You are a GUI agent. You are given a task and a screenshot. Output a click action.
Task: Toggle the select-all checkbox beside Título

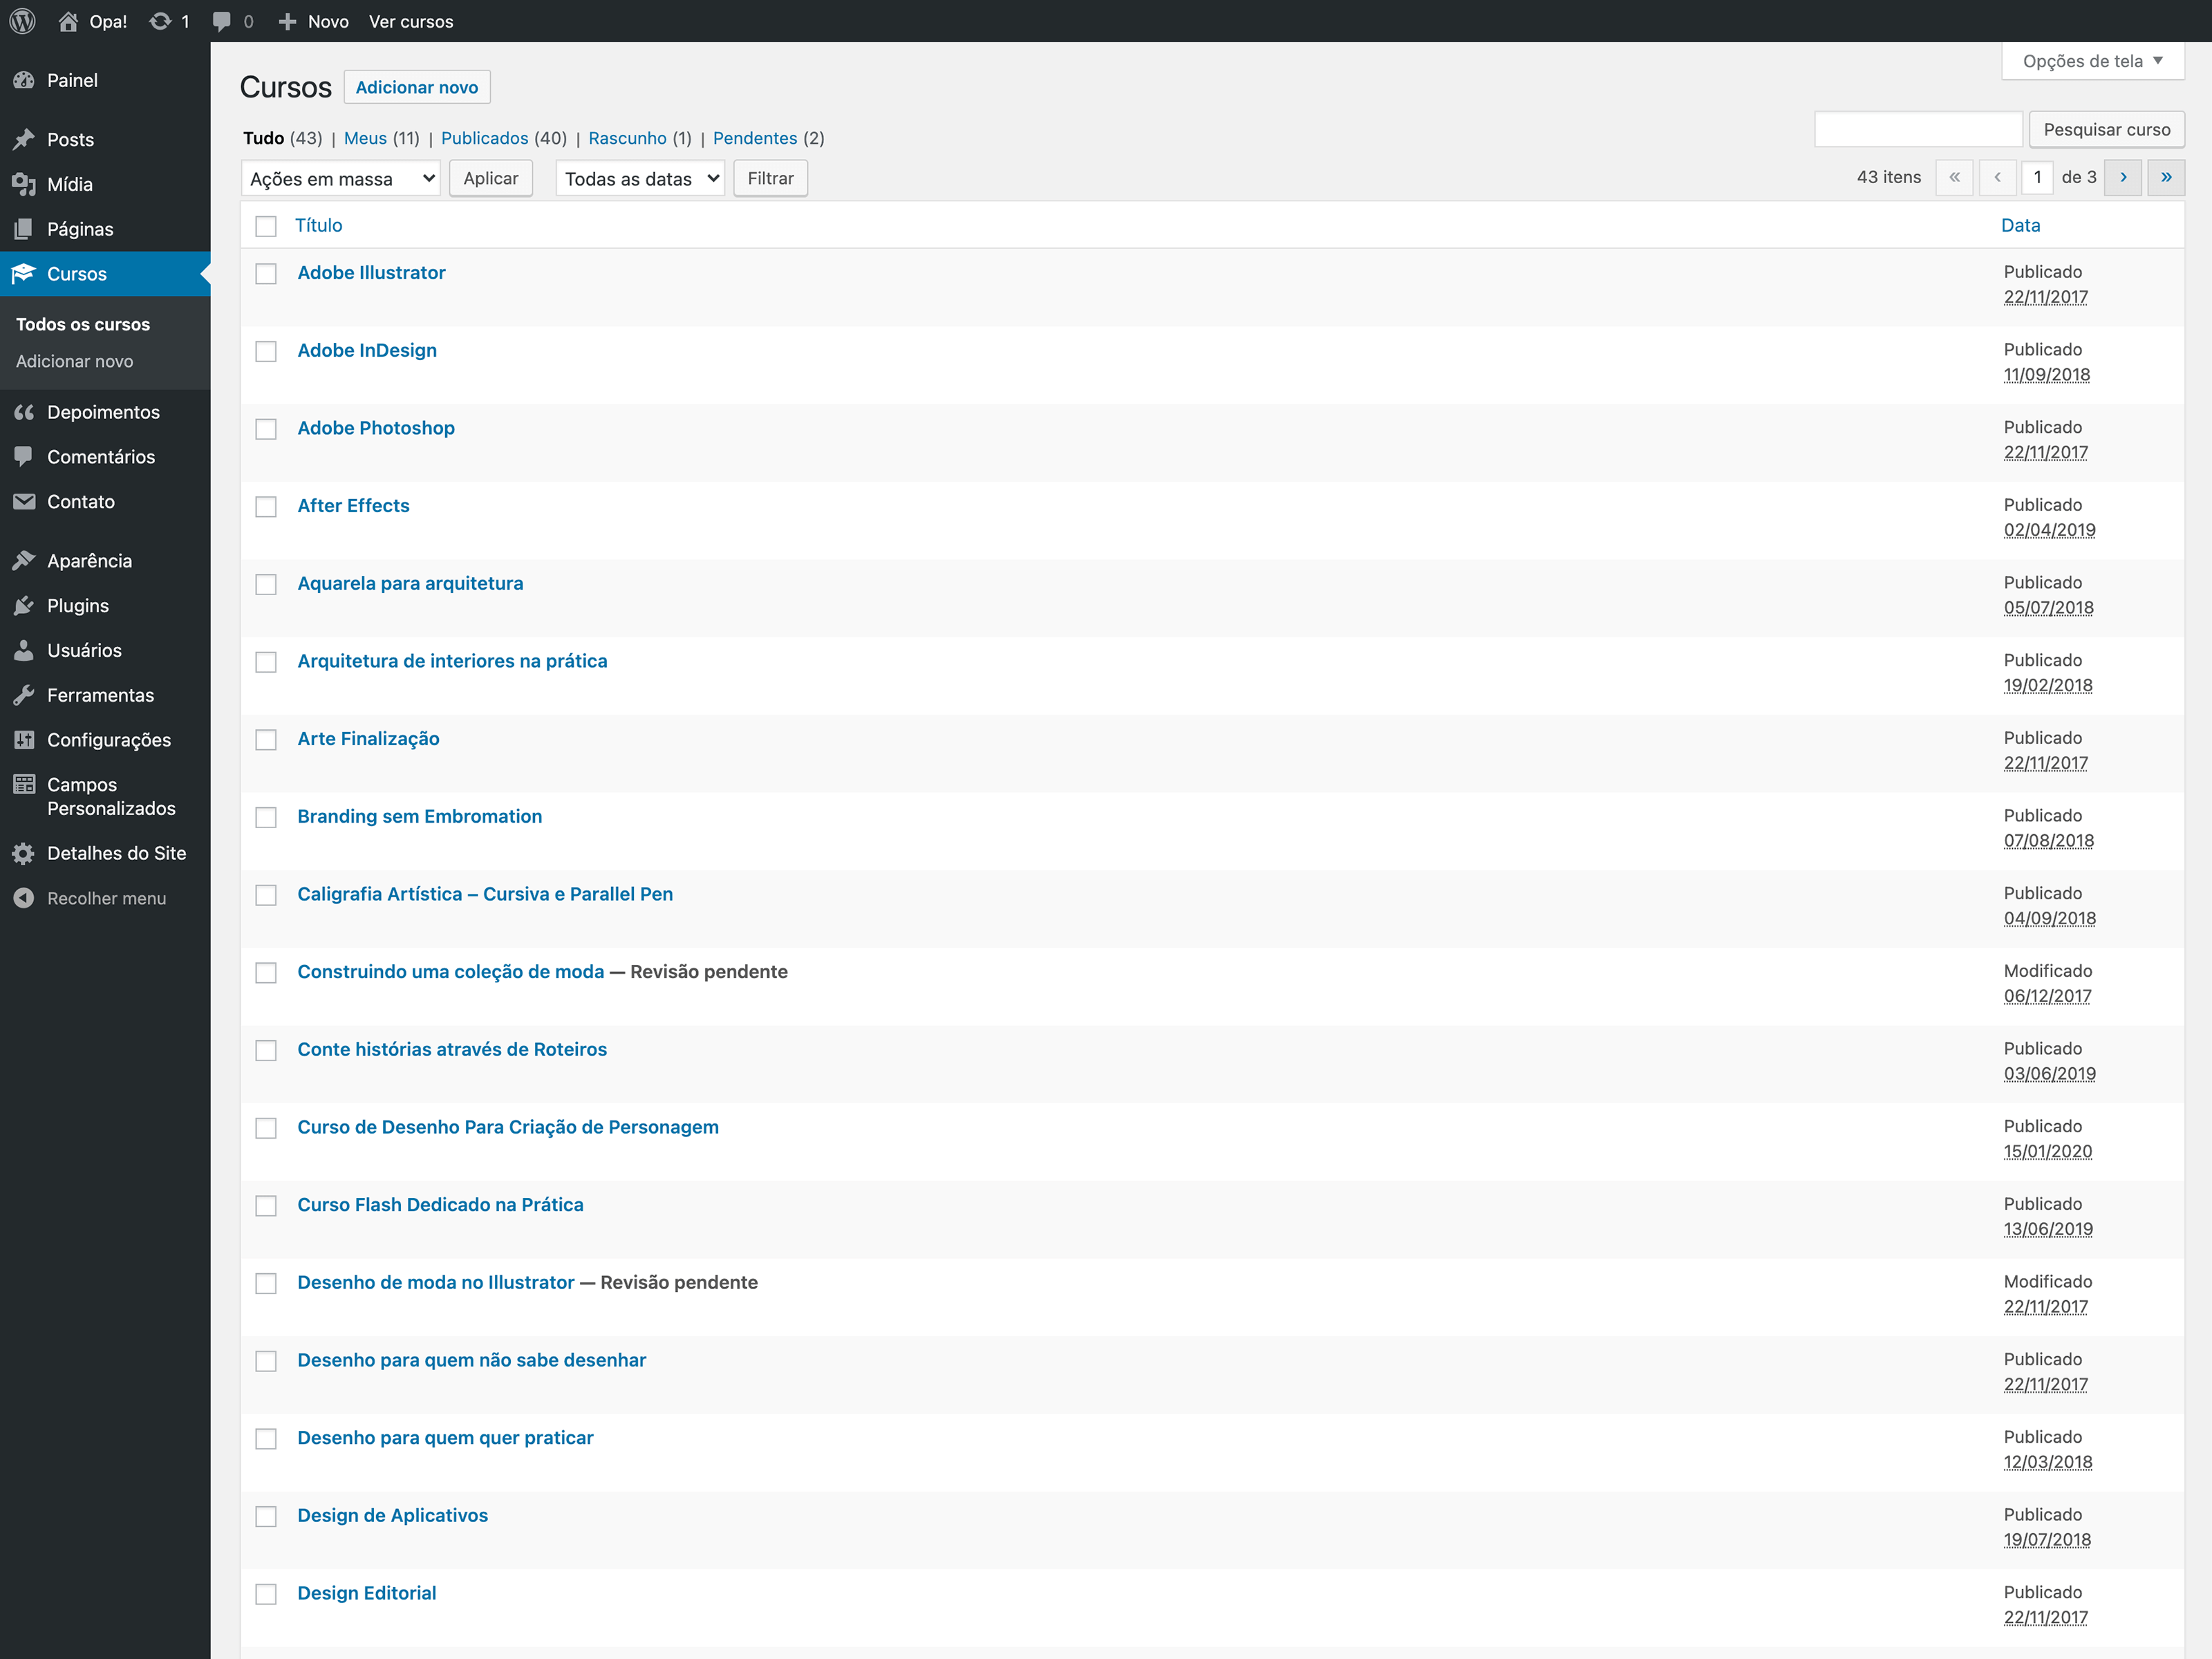coord(266,226)
